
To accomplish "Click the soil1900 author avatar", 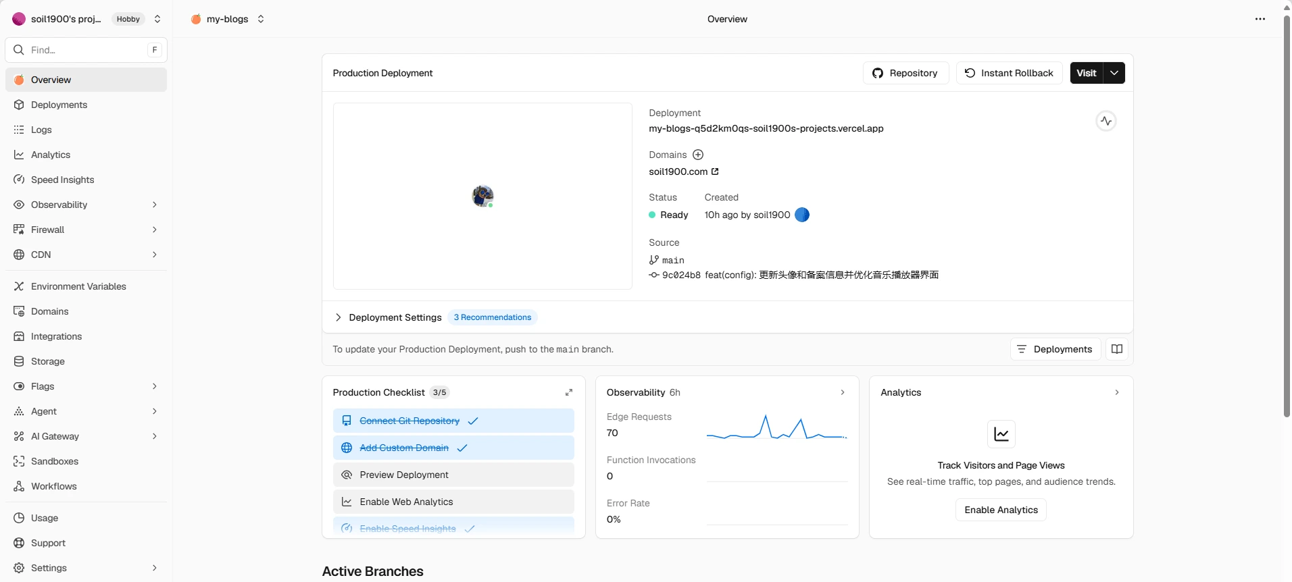I will click(x=802, y=215).
